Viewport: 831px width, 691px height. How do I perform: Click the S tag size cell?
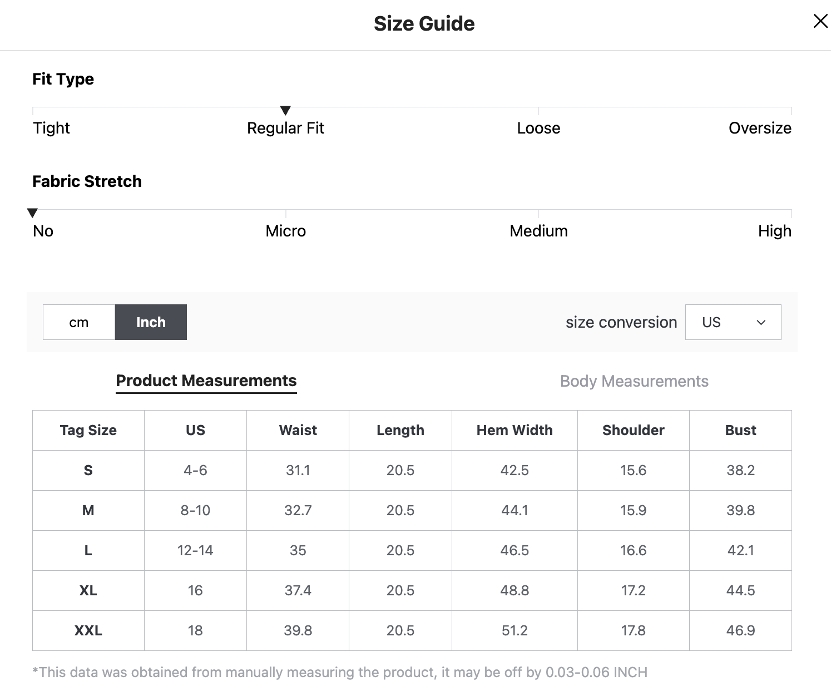[88, 470]
